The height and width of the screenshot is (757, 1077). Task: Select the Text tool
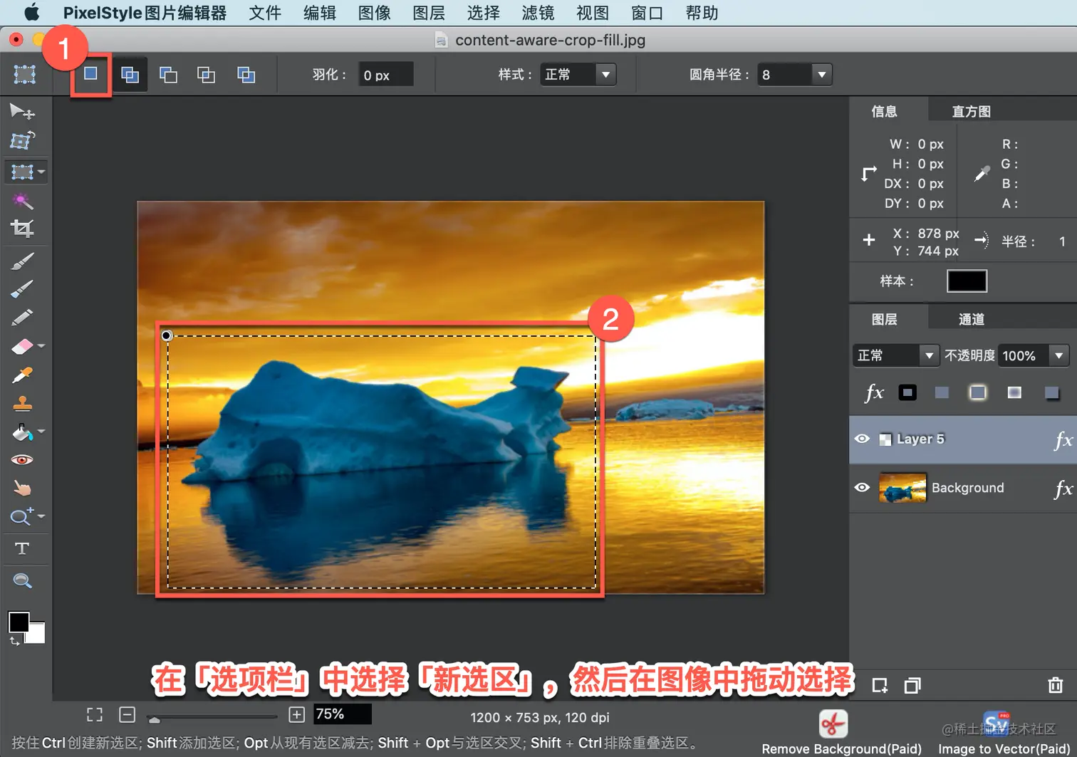click(22, 548)
